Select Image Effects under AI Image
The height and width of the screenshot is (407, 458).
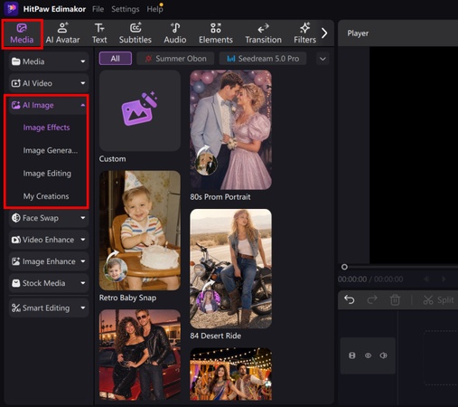[46, 128]
